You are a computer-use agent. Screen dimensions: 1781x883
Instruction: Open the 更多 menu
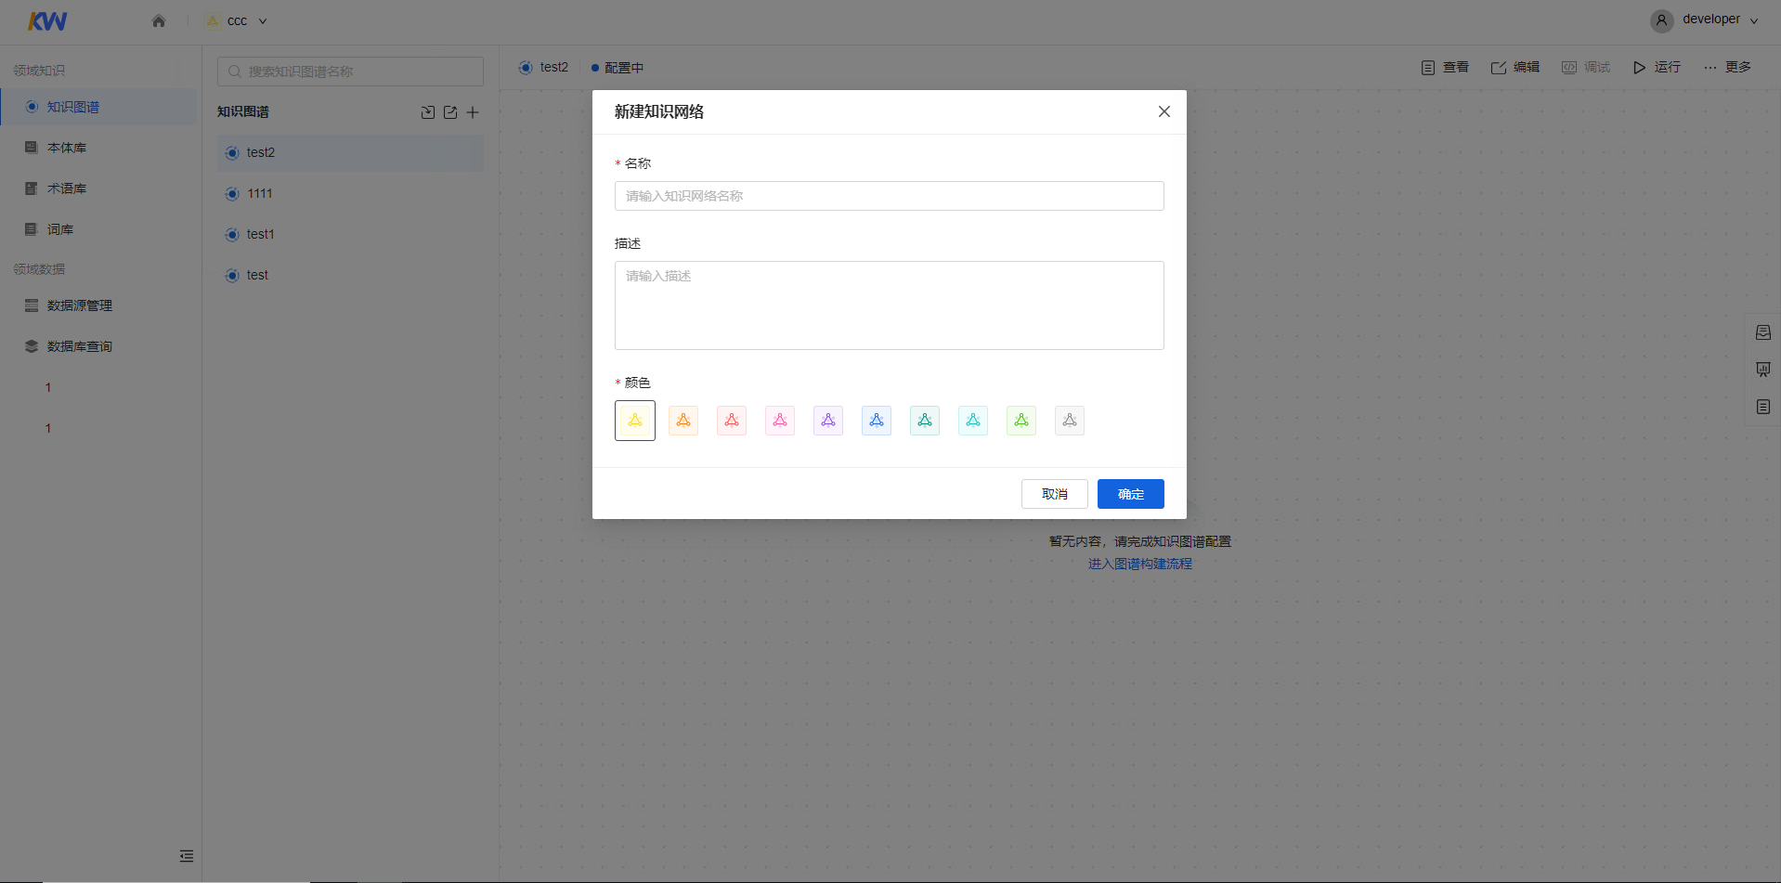tap(1727, 67)
